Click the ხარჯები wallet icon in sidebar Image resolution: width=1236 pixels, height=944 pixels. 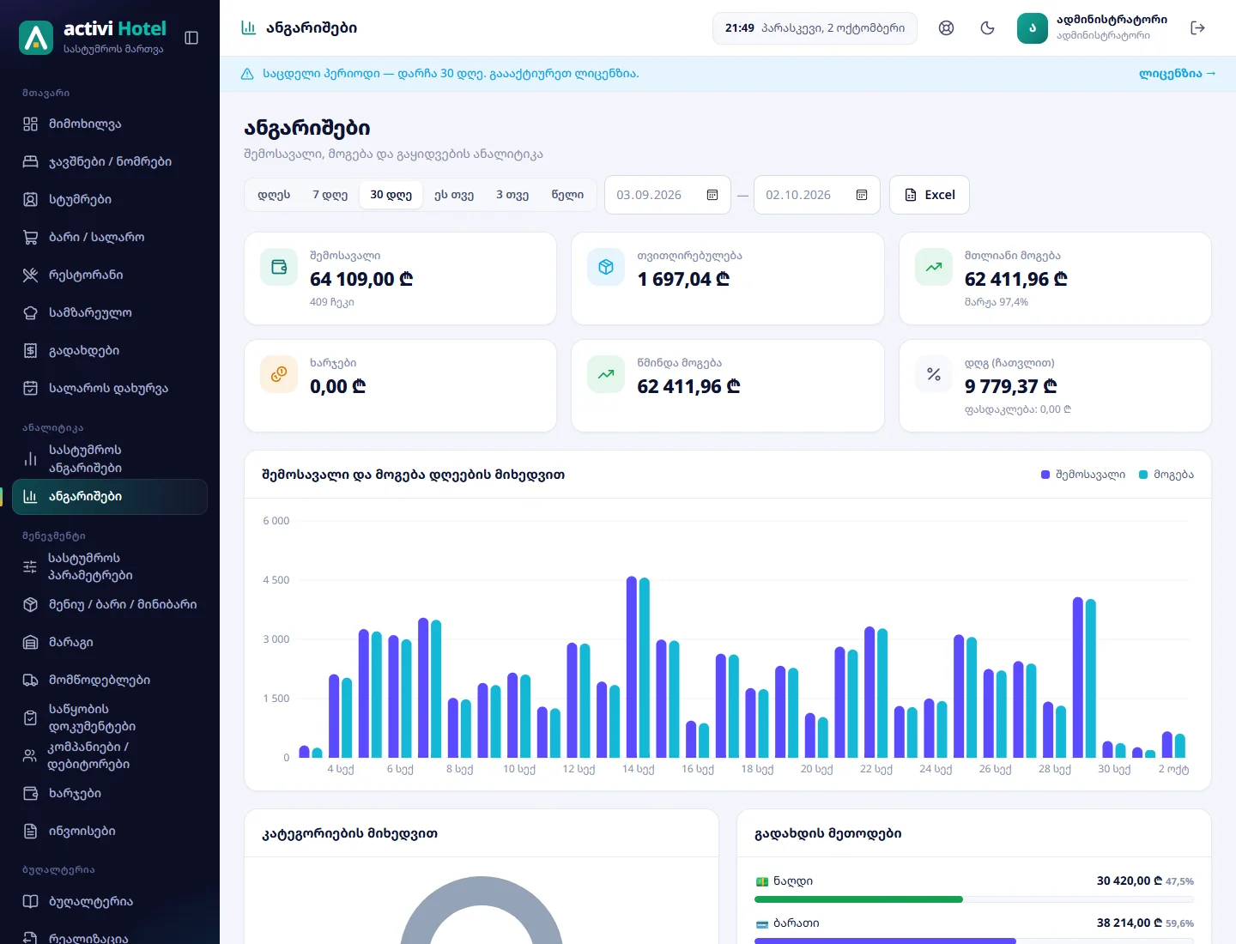(x=30, y=793)
